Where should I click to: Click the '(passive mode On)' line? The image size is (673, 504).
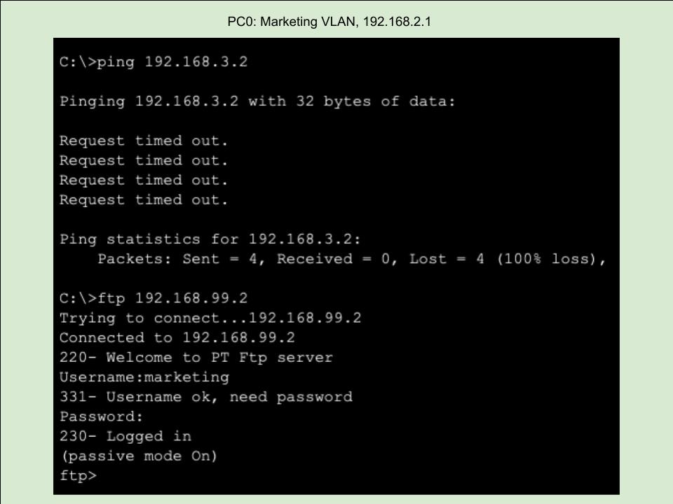click(139, 456)
